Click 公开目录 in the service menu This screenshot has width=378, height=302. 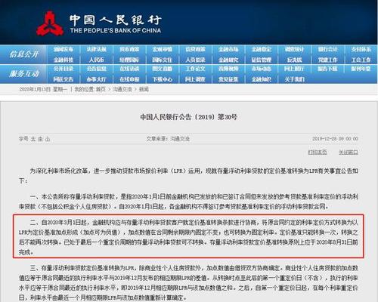(x=64, y=69)
